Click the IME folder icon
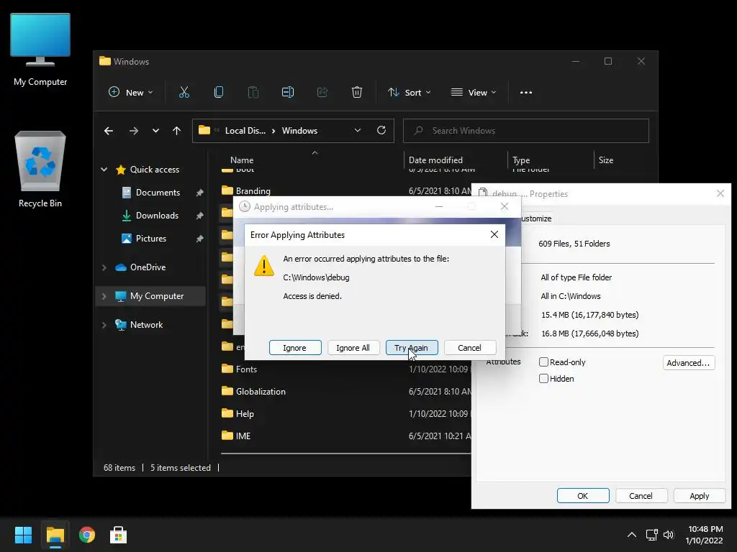The image size is (737, 552). tap(227, 436)
